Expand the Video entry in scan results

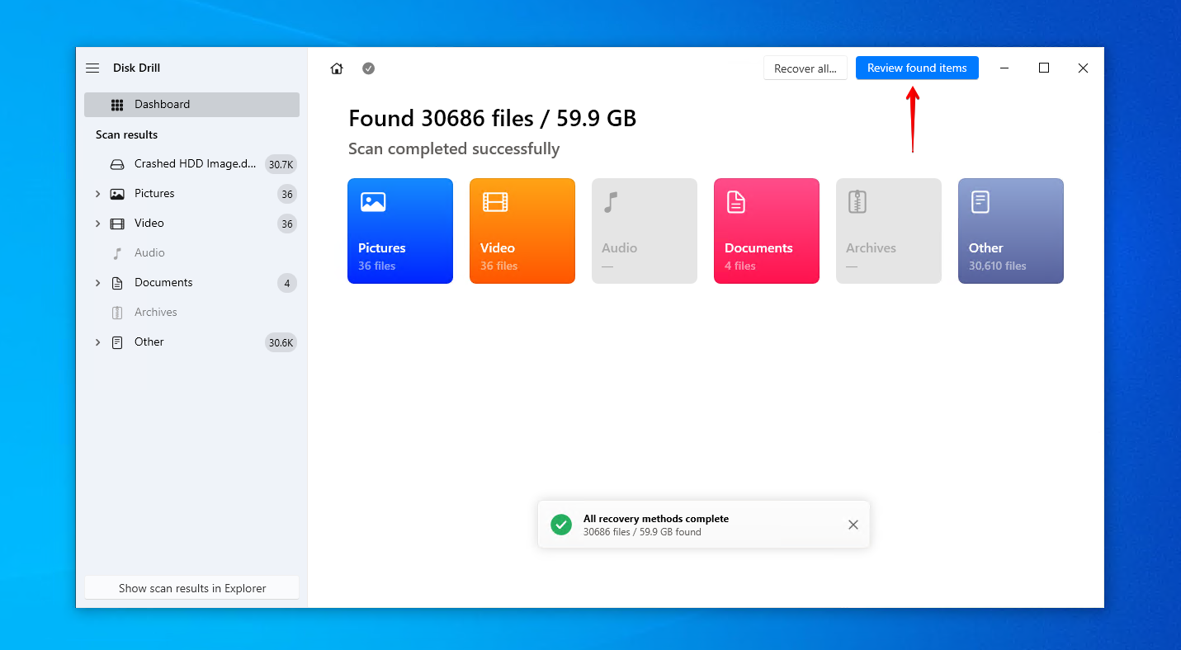[98, 223]
